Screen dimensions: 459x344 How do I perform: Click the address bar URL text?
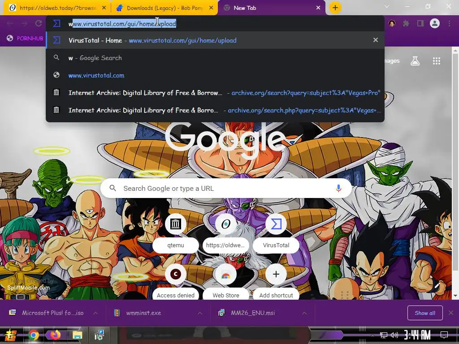(122, 24)
